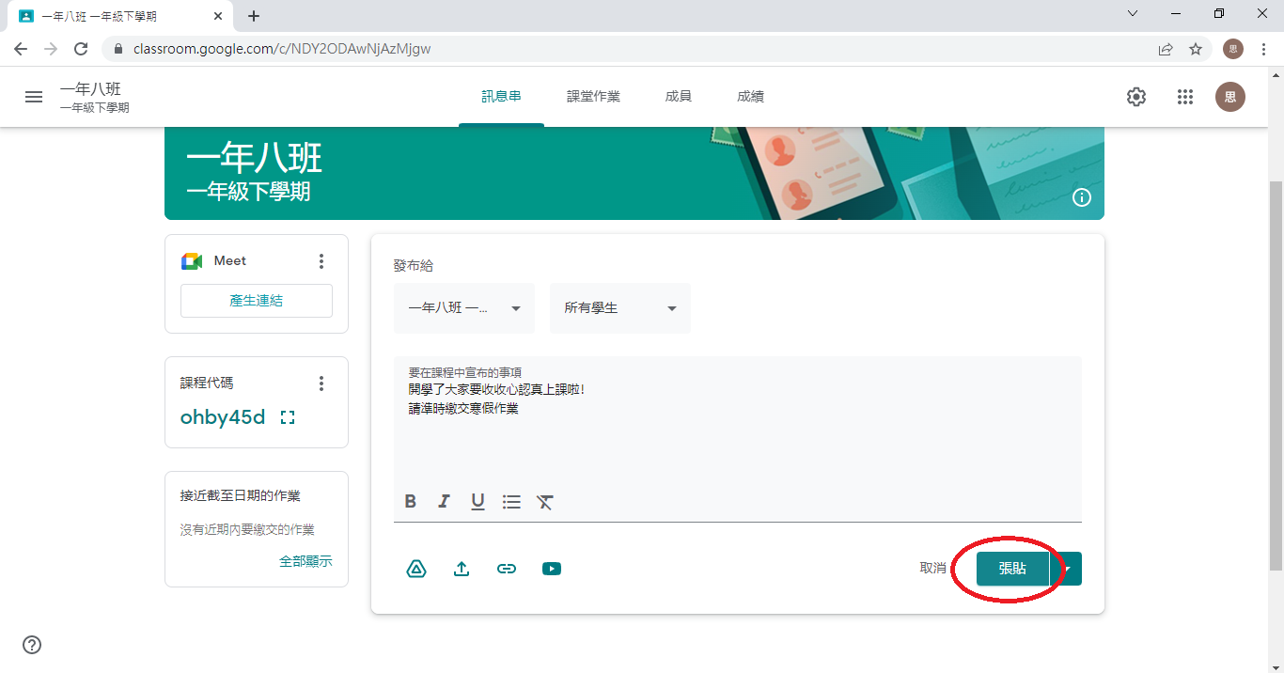The width and height of the screenshot is (1284, 673).
Task: Click the YouTube video attachment icon
Action: coord(552,569)
